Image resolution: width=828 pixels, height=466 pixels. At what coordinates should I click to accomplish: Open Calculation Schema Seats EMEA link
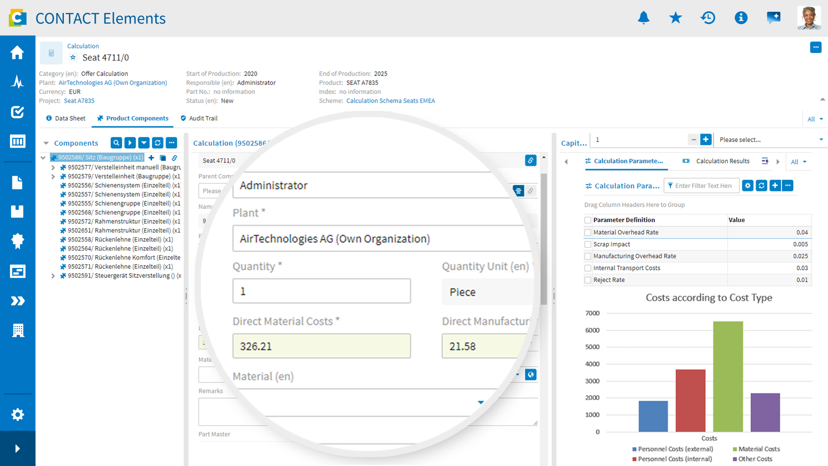coord(390,101)
